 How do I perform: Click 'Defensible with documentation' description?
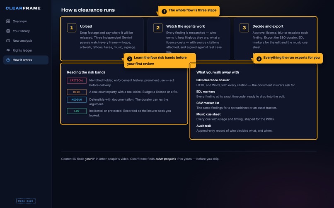[x=128, y=102]
